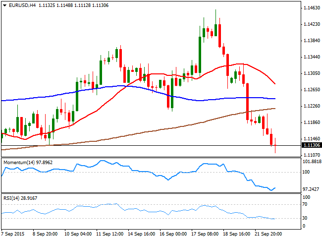Click the 7 Sep 2015 date label
The height and width of the screenshot is (238, 322).
tap(13, 234)
